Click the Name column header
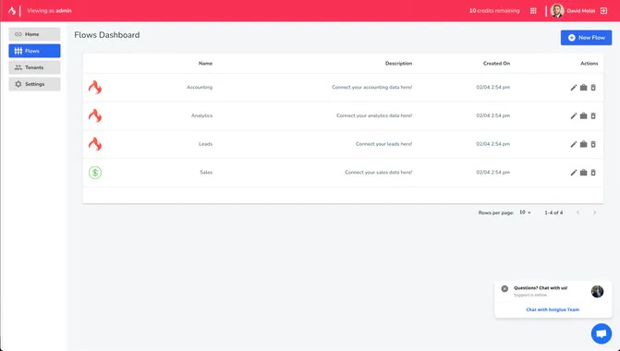 (x=205, y=63)
